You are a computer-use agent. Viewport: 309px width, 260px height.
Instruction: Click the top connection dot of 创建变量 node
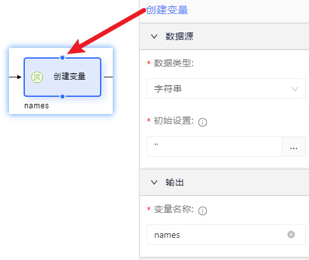(x=62, y=57)
